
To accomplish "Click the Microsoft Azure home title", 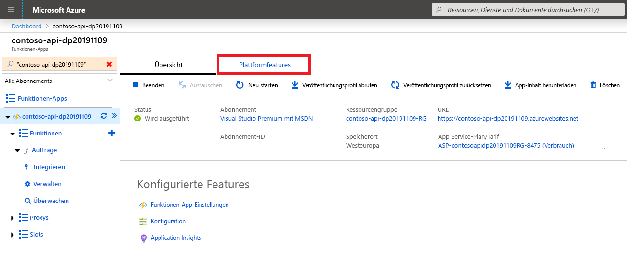I will click(x=59, y=10).
